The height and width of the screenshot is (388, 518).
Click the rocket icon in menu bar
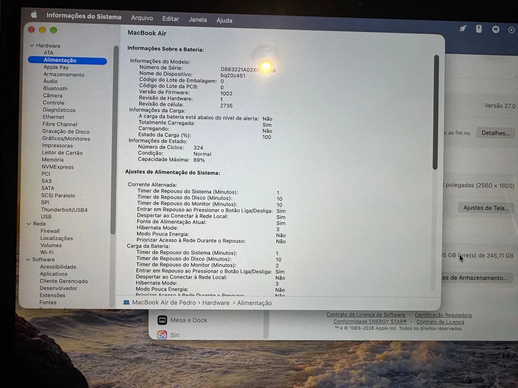(463, 28)
